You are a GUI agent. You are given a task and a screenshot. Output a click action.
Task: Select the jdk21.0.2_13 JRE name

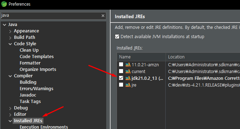(x=147, y=78)
